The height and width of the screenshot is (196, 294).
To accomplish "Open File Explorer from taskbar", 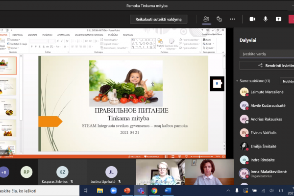I will tap(100, 191).
